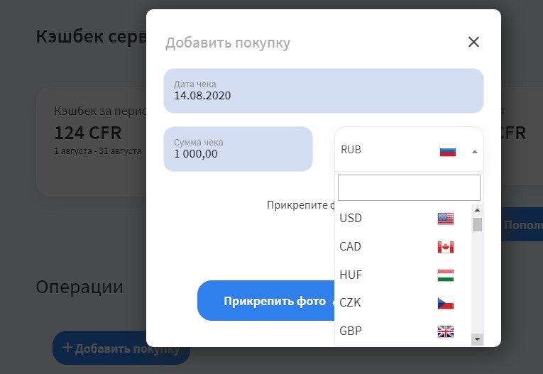Click the Дата чека date field

point(324,91)
